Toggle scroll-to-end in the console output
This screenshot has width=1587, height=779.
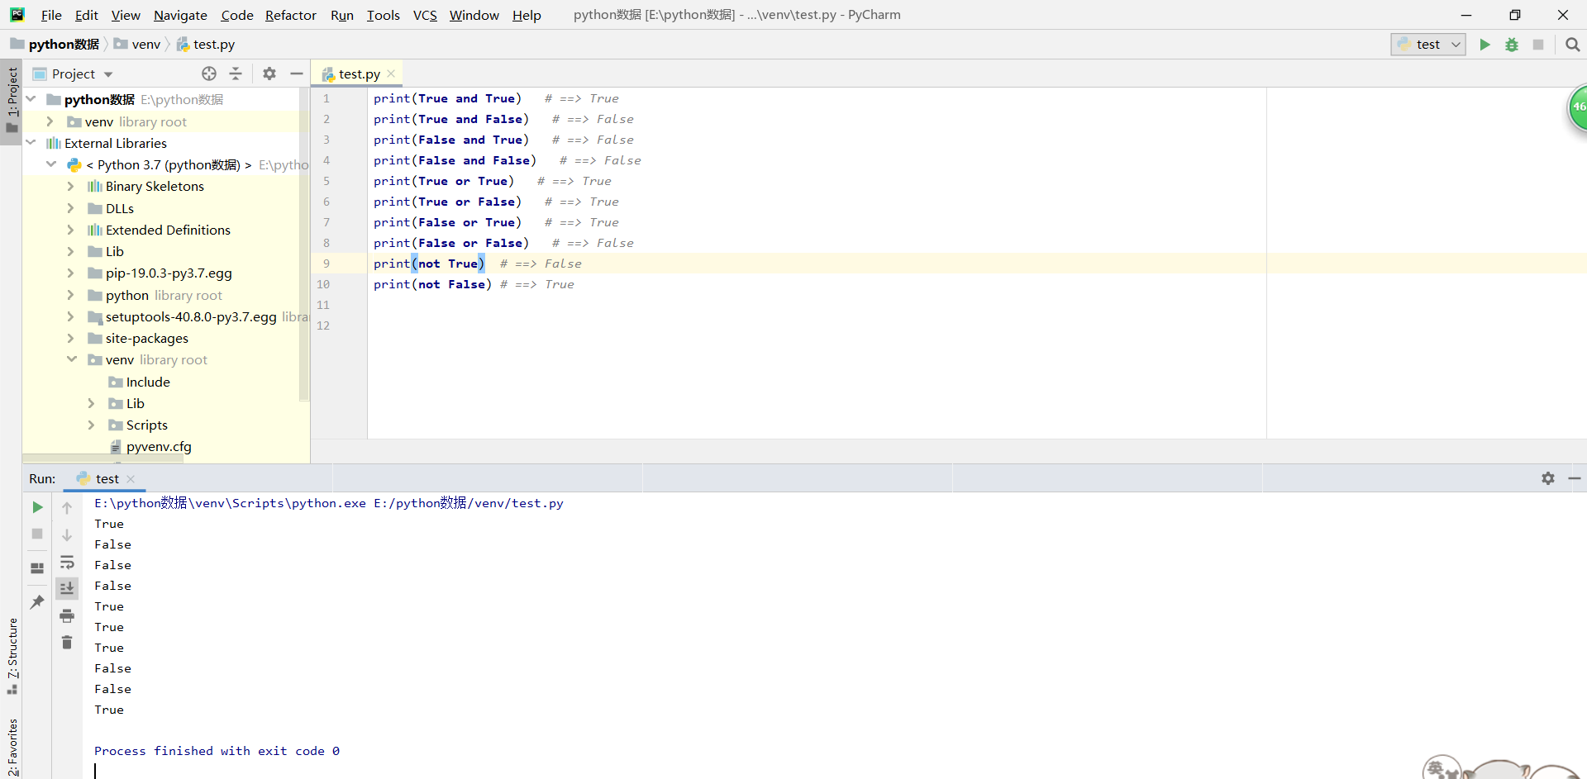[x=67, y=588]
